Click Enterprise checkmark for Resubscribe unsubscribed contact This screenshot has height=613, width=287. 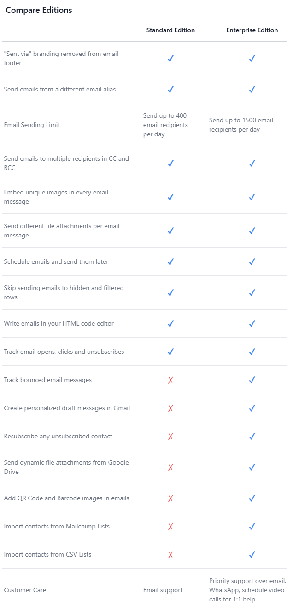click(x=252, y=436)
